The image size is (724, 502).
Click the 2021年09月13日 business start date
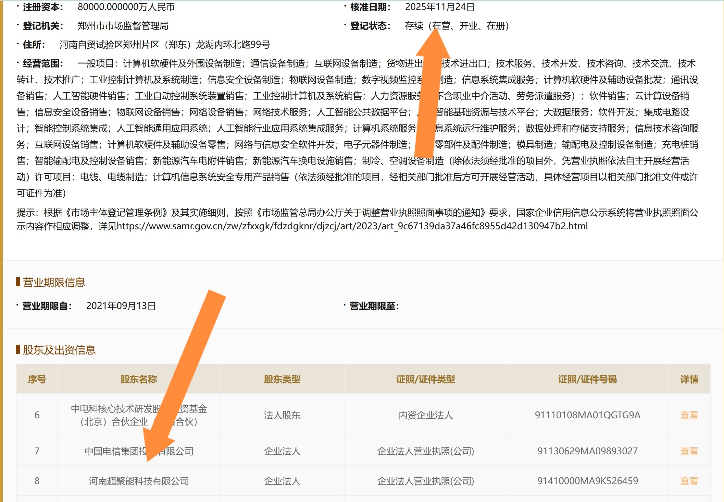pos(121,306)
